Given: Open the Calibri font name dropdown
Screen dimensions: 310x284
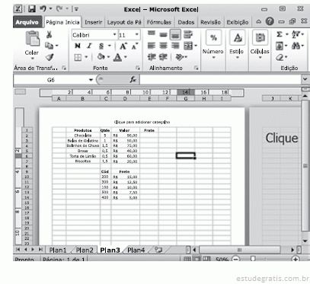Looking at the screenshot, I should point(115,35).
